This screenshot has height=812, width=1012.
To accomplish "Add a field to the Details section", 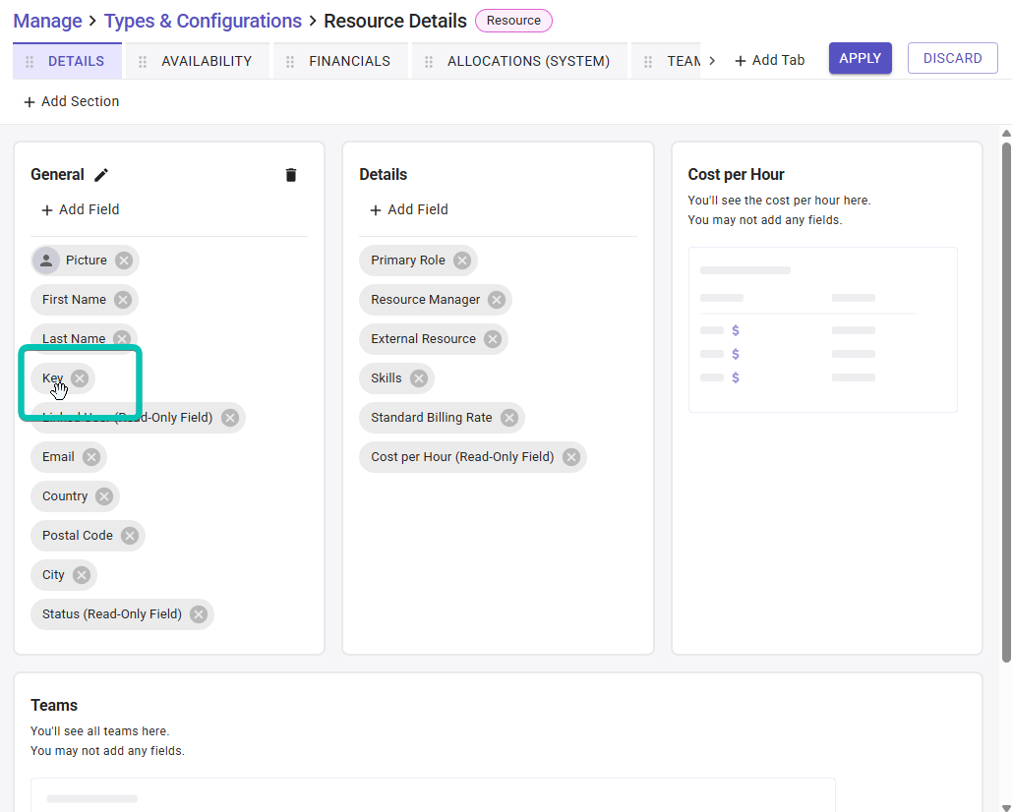I will pyautogui.click(x=409, y=209).
